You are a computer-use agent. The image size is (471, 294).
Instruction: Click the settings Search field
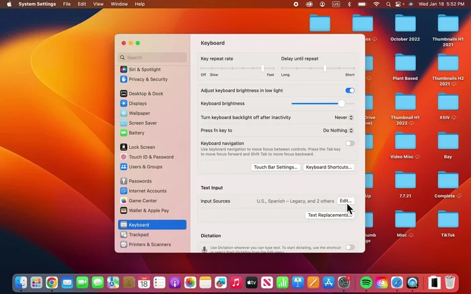click(x=153, y=58)
